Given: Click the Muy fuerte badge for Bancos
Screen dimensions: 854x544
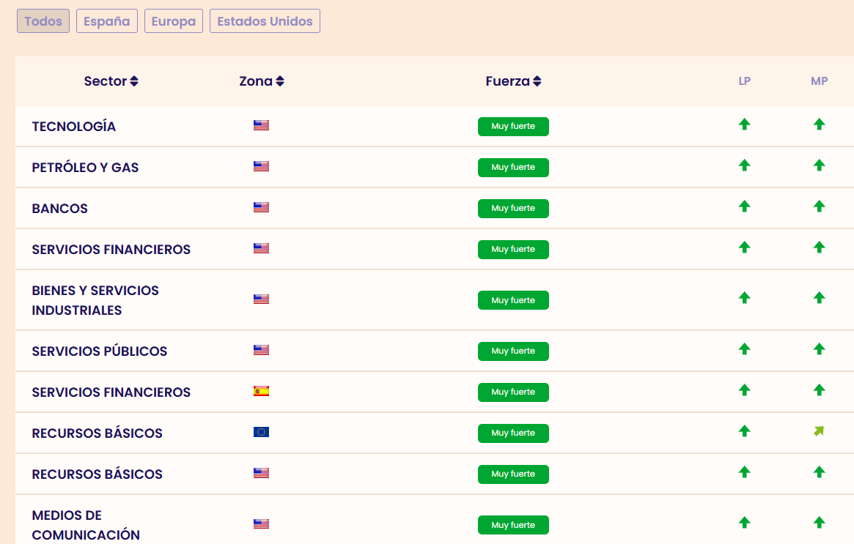Looking at the screenshot, I should (x=513, y=209).
